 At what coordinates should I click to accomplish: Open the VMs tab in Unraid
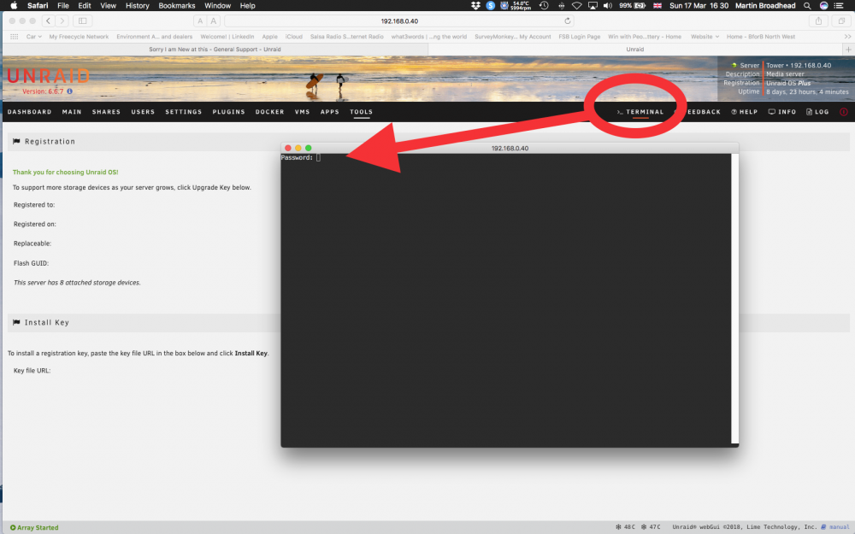[x=302, y=112]
